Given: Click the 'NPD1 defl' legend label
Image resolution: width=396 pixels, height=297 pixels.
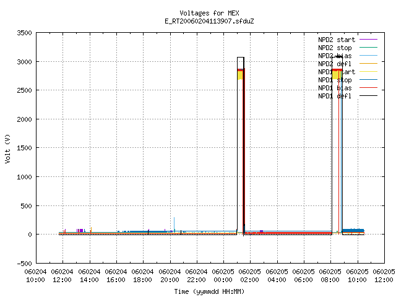Looking at the screenshot, I should [x=335, y=97].
